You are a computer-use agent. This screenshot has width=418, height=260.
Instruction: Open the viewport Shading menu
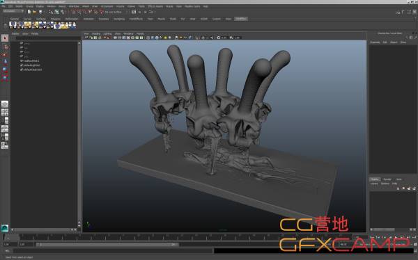tap(96, 34)
